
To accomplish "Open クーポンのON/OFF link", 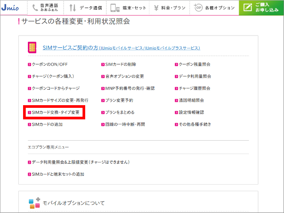I will click(50, 64).
